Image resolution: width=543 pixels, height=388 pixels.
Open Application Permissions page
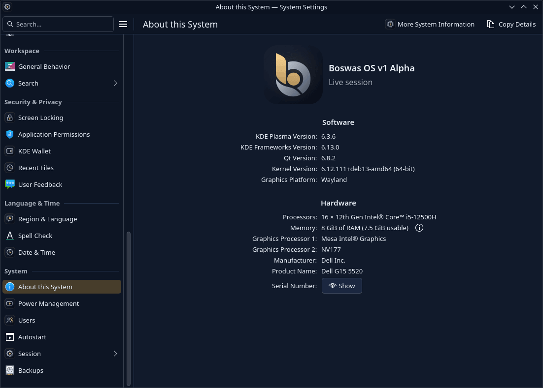click(62, 134)
